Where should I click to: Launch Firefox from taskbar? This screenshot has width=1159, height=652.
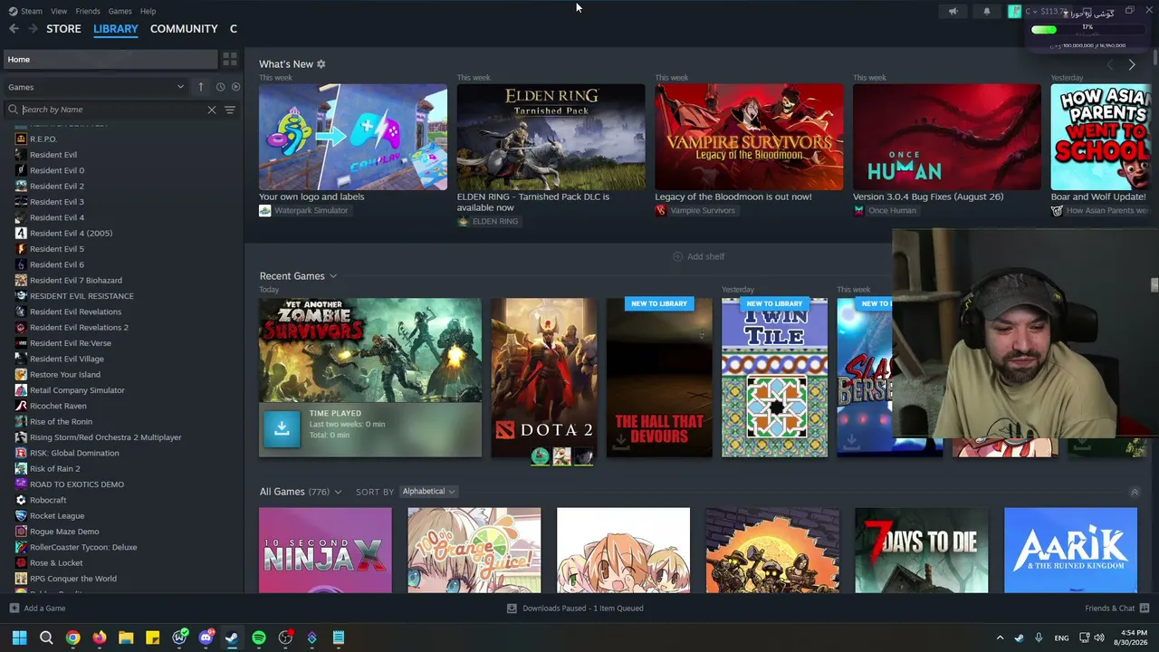(100, 638)
